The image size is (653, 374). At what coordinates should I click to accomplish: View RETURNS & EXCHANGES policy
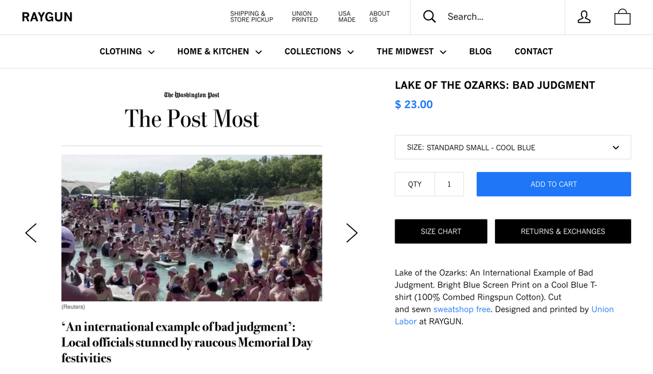(x=562, y=231)
